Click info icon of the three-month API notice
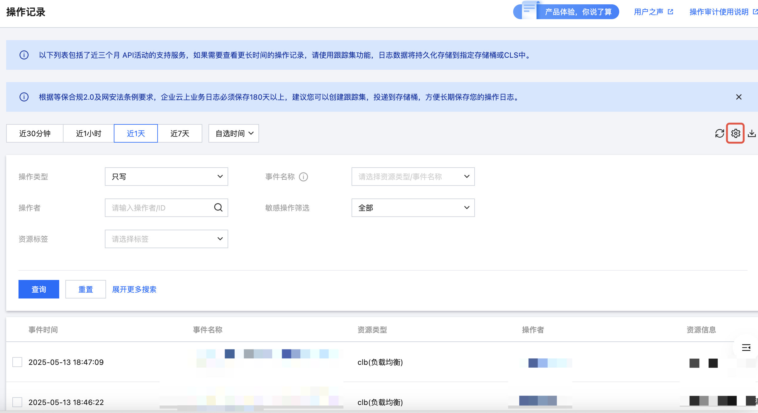This screenshot has width=758, height=413. pos(24,55)
